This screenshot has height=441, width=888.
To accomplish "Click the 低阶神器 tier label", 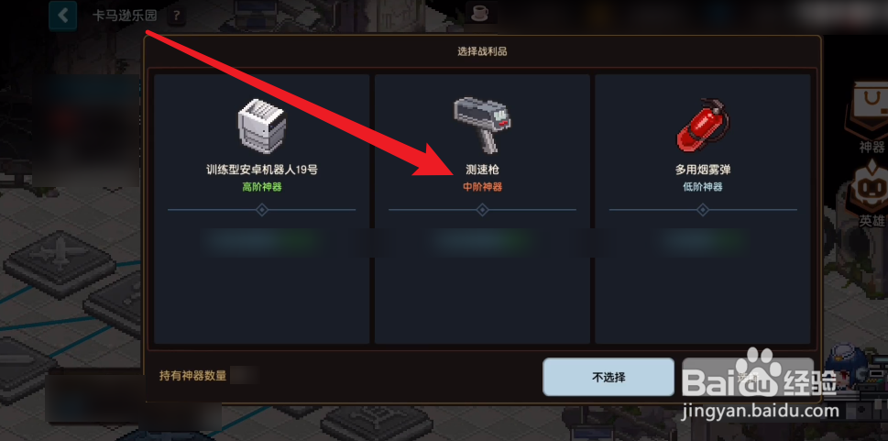I will (x=703, y=187).
